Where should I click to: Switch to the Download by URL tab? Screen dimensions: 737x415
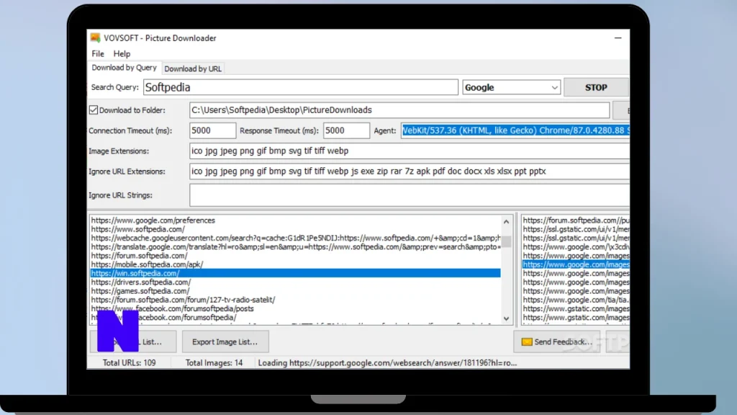pyautogui.click(x=193, y=68)
